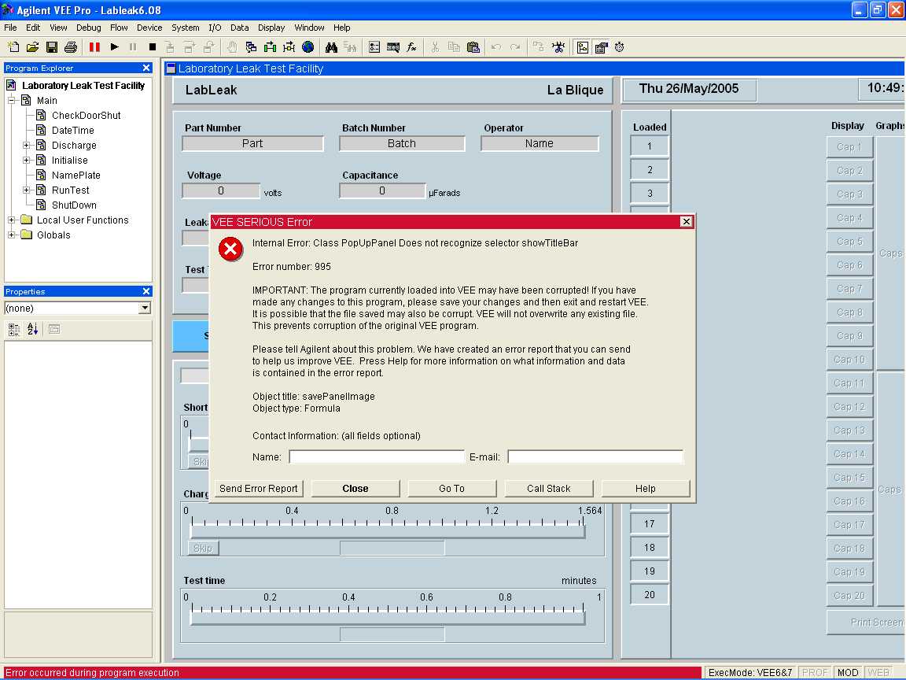Click the Test time slider track
Viewport: 906px width, 680px height.
[x=387, y=618]
